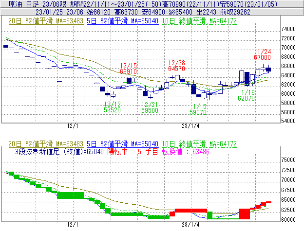Click the 75000 tick on the lower price axis
The width and height of the screenshot is (304, 231).
pos(288,160)
